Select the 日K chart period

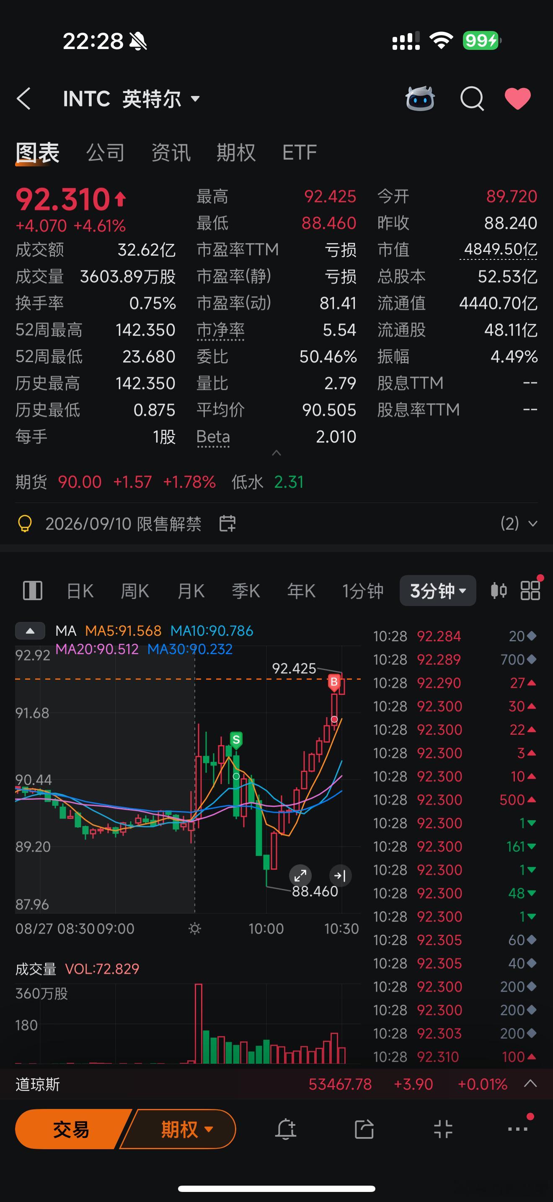point(80,591)
